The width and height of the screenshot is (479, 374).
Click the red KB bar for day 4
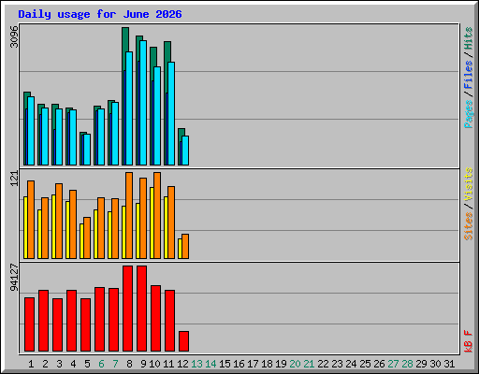(71, 321)
